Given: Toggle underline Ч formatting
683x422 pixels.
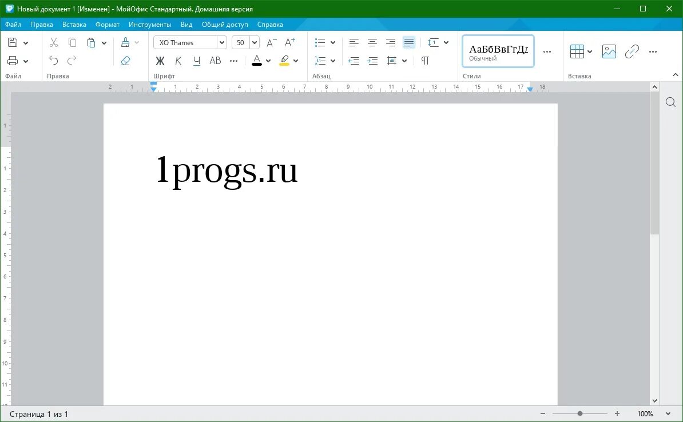Looking at the screenshot, I should coord(196,61).
